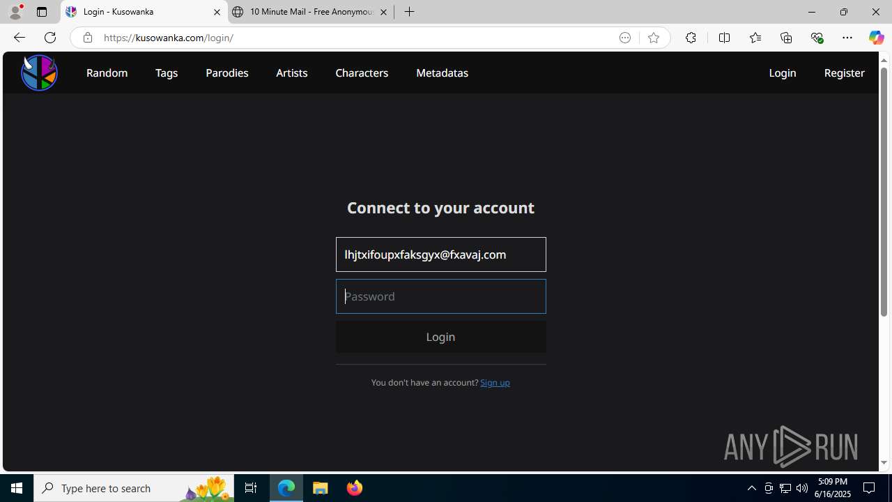Open the network tray icon
Screen dimensions: 892x502
point(785,488)
